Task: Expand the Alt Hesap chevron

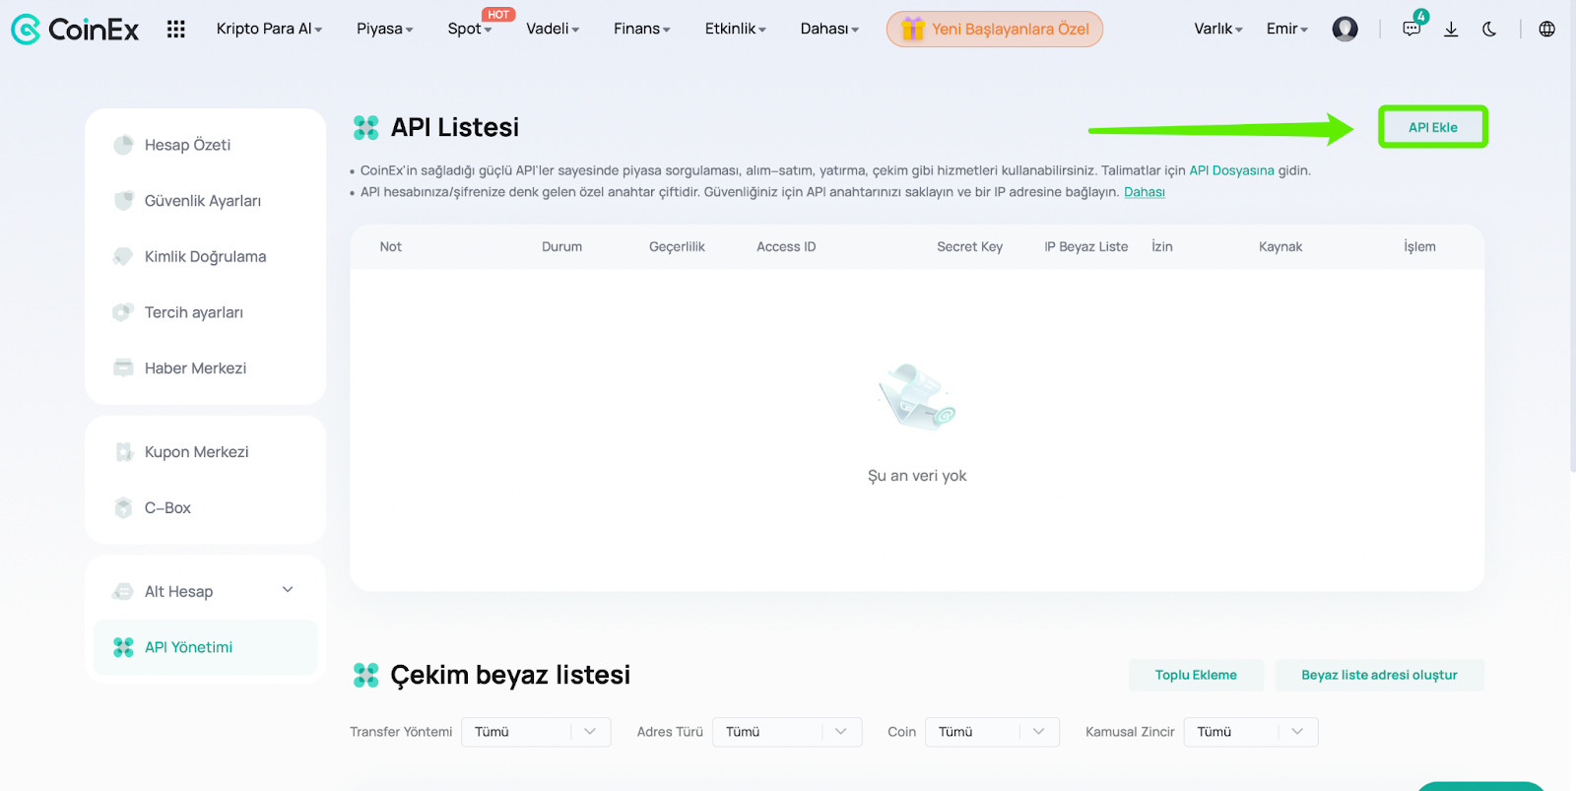Action: point(288,590)
